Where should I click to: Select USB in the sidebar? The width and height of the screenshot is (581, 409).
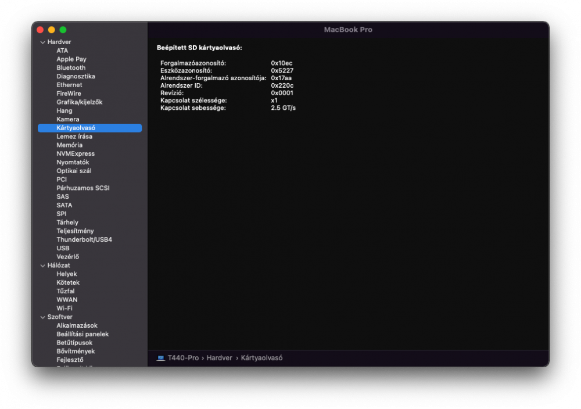click(63, 248)
